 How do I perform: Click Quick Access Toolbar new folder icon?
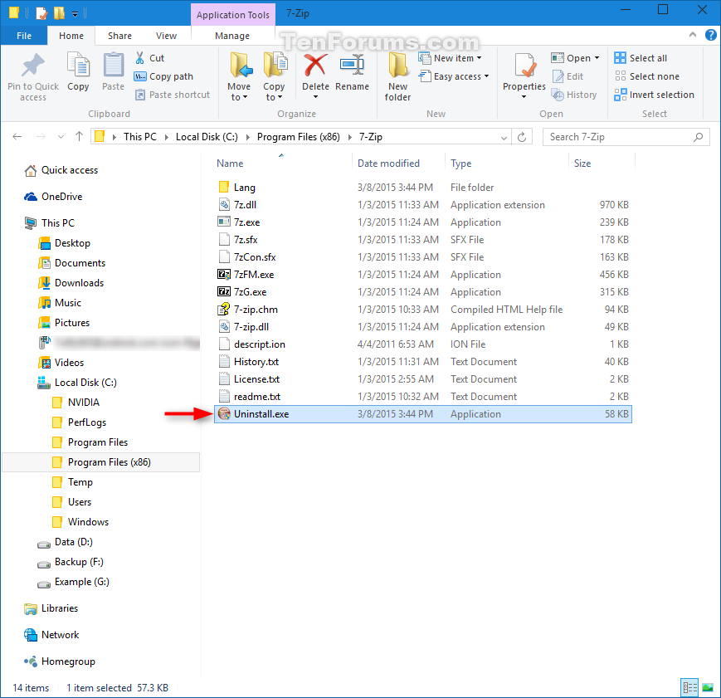pos(59,13)
